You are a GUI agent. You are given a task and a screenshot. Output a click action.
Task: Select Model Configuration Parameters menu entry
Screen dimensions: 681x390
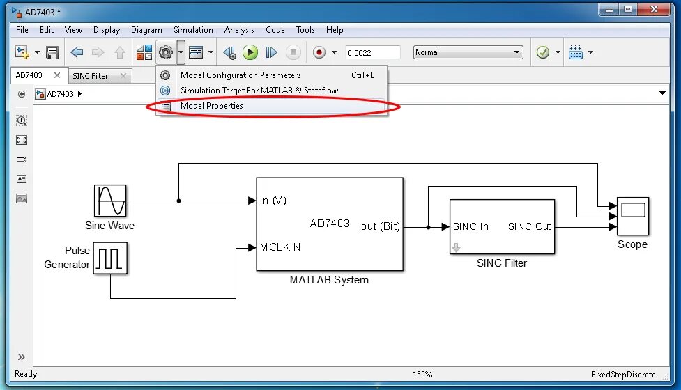pos(271,75)
